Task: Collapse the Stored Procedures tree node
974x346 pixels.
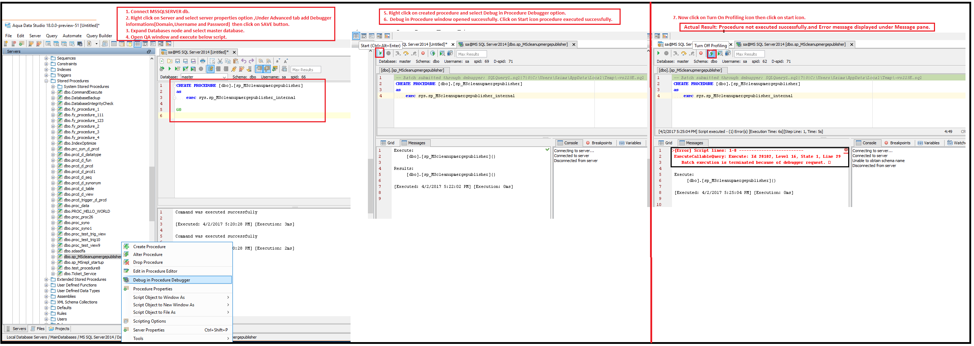Action: [46, 81]
